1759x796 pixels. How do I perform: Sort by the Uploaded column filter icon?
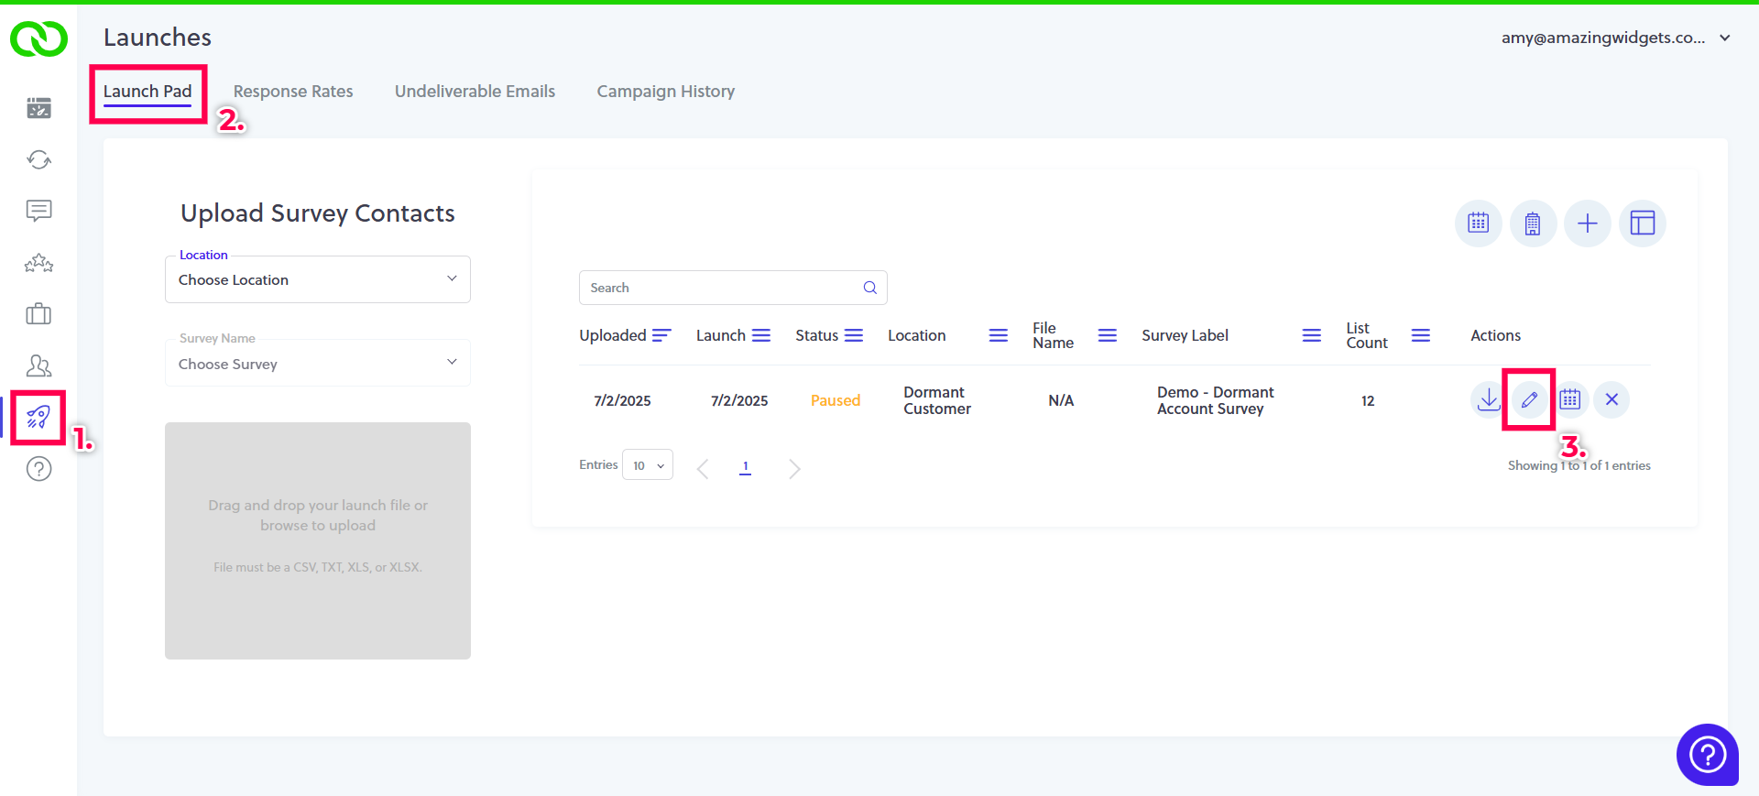pyautogui.click(x=661, y=335)
